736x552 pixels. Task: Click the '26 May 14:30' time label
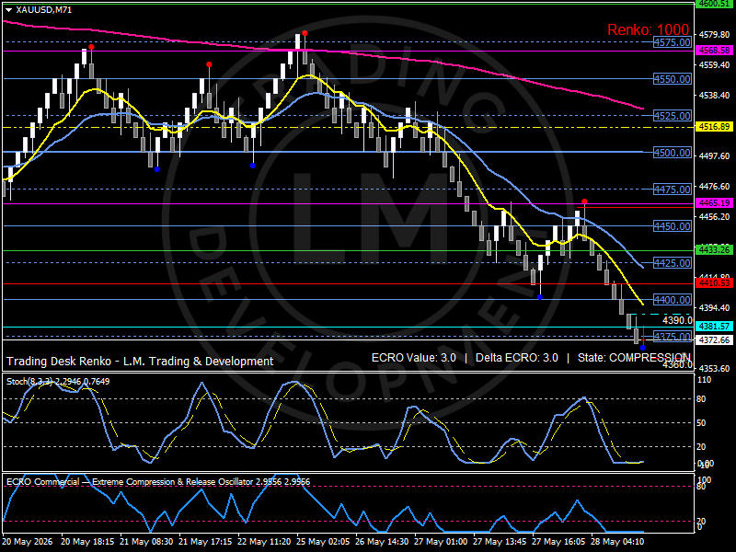(382, 541)
